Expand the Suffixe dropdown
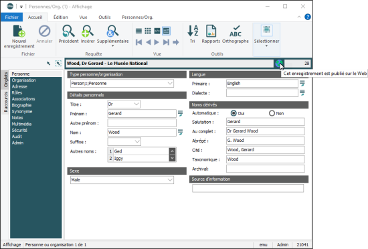Viewport: 368px width, 249px height. coord(137,141)
